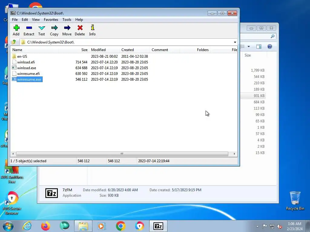Click the winload.exe file icon
The width and height of the screenshot is (310, 232).
pos(14,68)
